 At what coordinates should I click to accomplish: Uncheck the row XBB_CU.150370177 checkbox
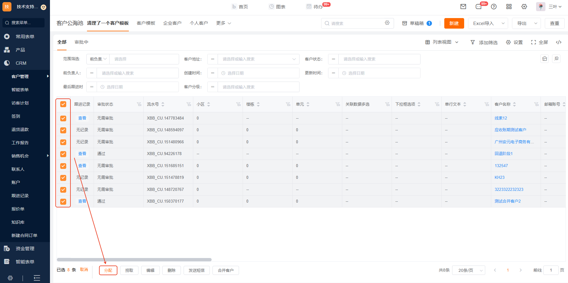click(63, 201)
